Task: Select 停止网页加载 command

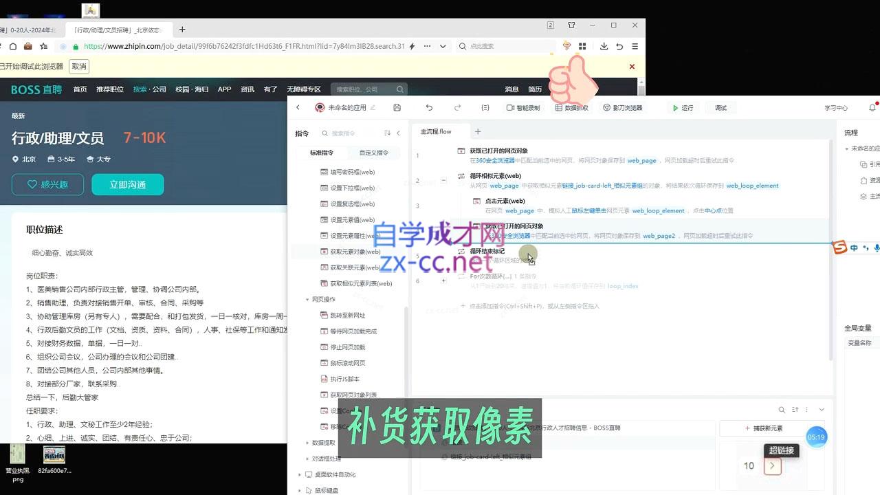Action: (343, 347)
